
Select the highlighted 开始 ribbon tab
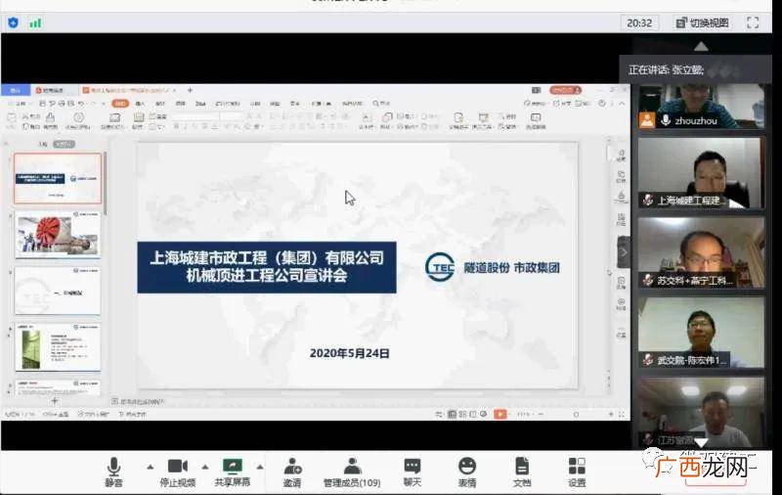click(120, 104)
